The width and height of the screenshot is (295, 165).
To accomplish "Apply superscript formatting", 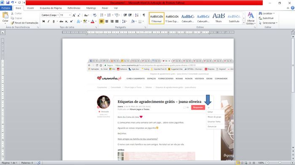I will pyautogui.click(x=71, y=21).
